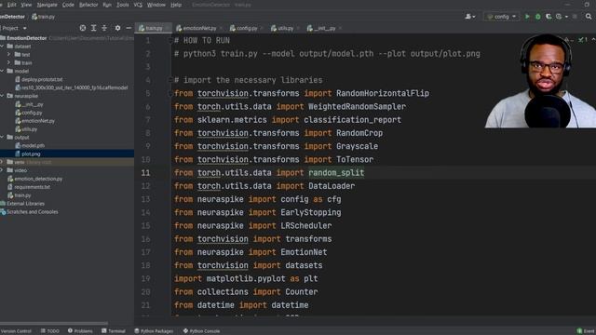The image size is (596, 335).
Task: Open the Run menu
Action: [x=107, y=5]
